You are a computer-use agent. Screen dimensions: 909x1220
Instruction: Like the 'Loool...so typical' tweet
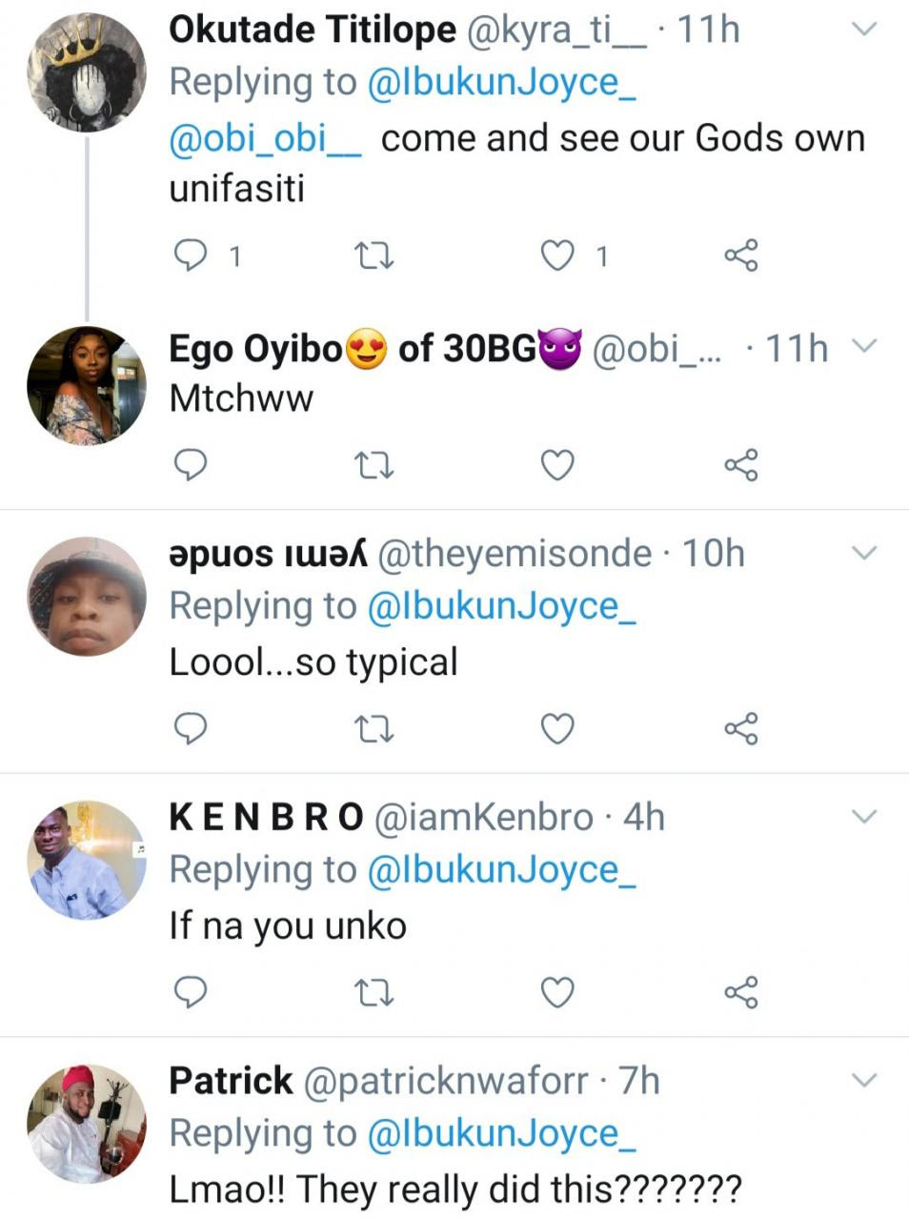pyautogui.click(x=557, y=728)
